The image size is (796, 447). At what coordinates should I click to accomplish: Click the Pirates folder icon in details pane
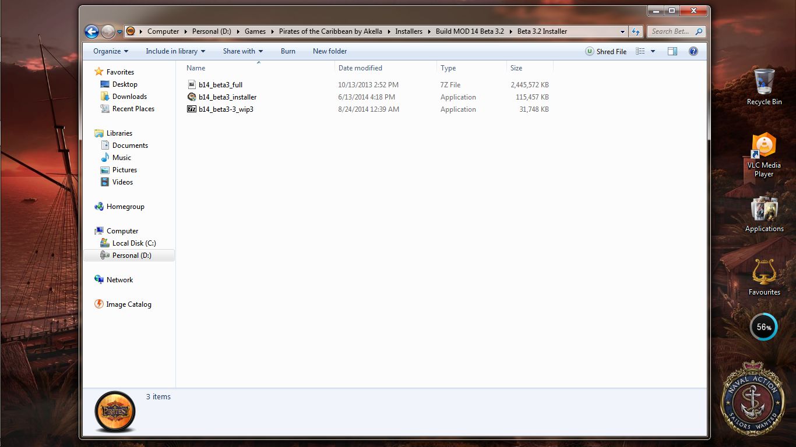[115, 411]
